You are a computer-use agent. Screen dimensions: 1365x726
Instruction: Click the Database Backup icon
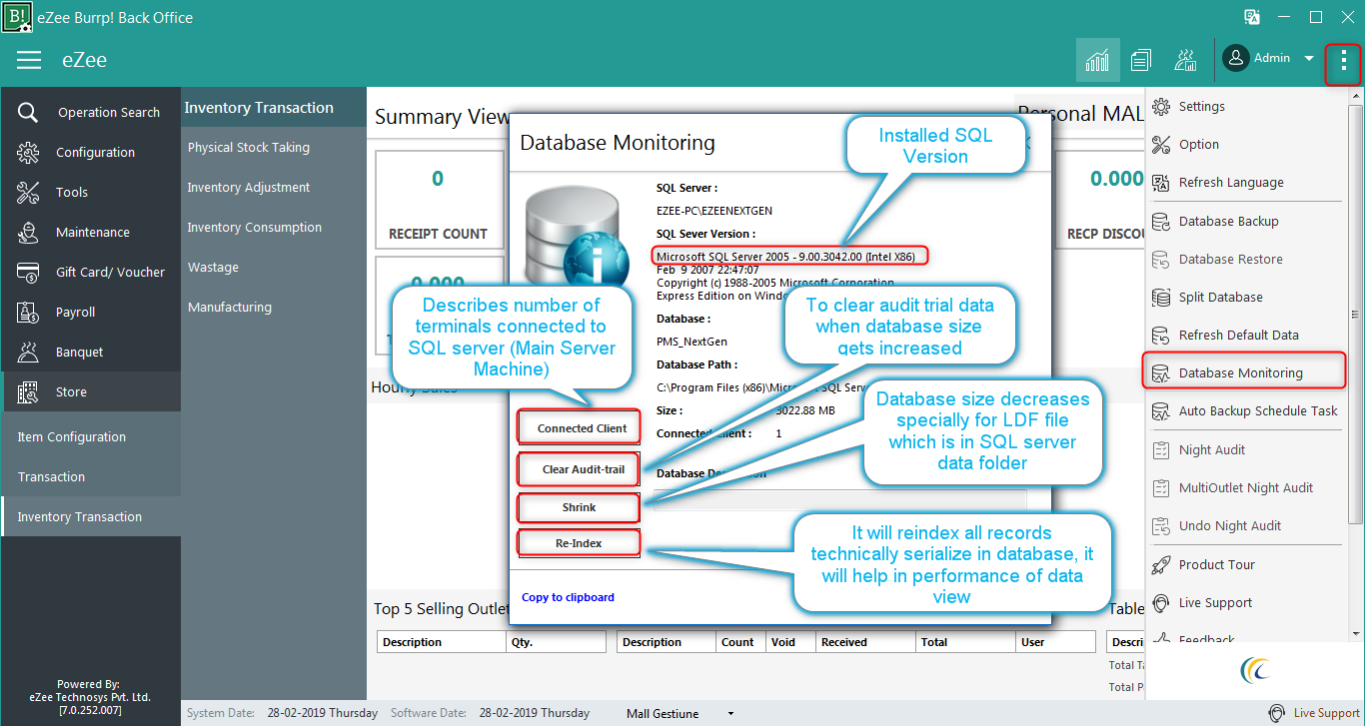click(x=1161, y=221)
